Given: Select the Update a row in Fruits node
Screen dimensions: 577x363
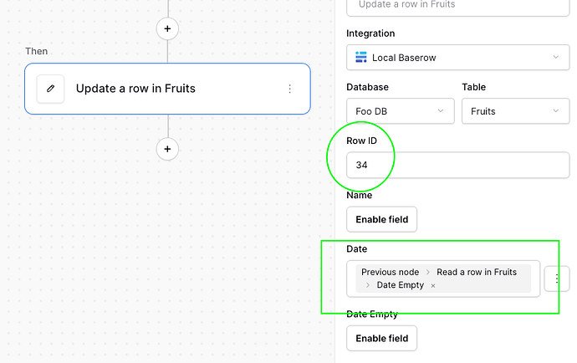Looking at the screenshot, I should click(x=167, y=89).
